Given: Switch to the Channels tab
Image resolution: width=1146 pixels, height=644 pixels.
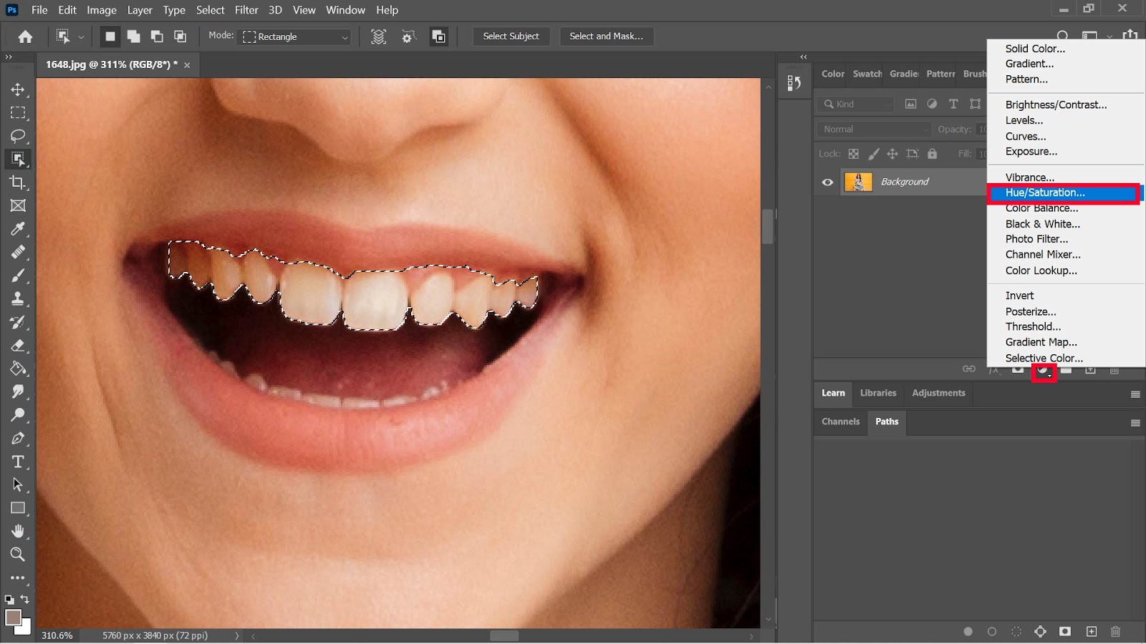Looking at the screenshot, I should tap(840, 421).
